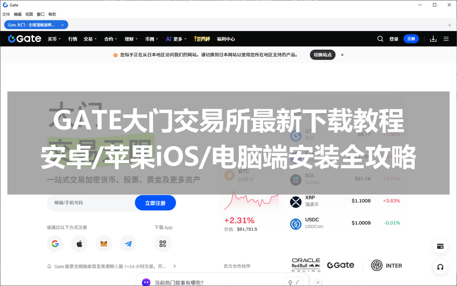Click the BTC change +2.31%

tap(239, 220)
